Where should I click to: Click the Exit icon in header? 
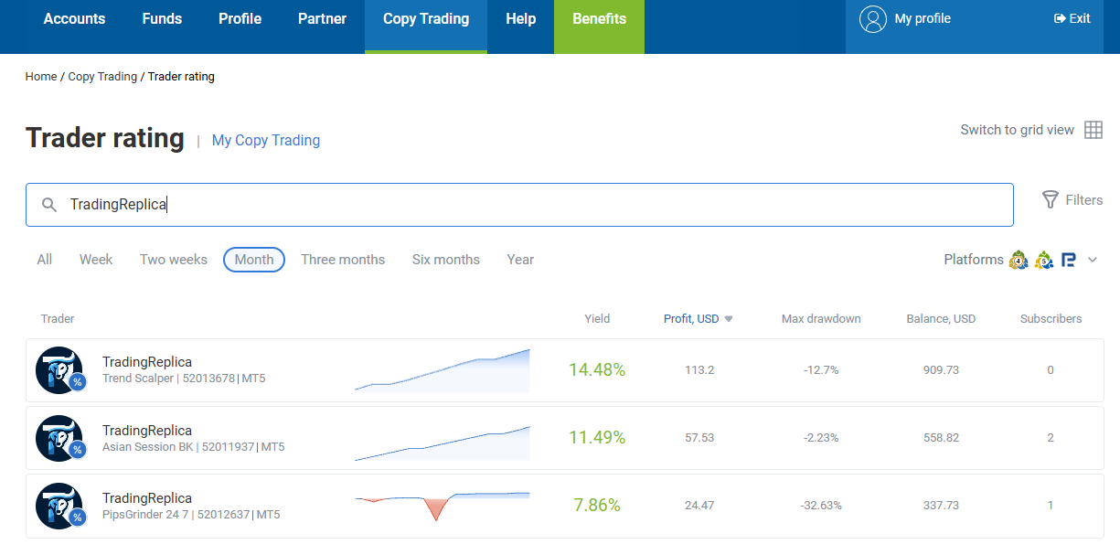pyautogui.click(x=1060, y=18)
